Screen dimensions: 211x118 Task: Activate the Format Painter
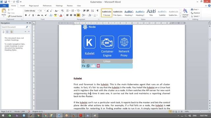click(15, 16)
